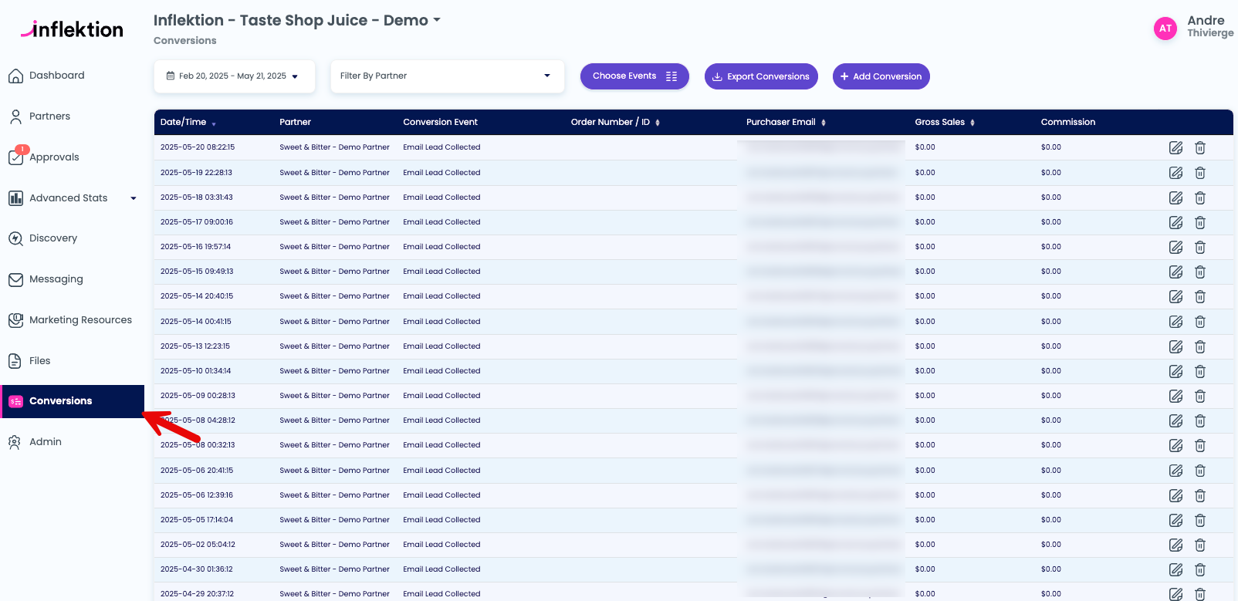The image size is (1238, 601).
Task: Edit the 2025-05-16 19:57:14 conversion
Action: pyautogui.click(x=1175, y=248)
